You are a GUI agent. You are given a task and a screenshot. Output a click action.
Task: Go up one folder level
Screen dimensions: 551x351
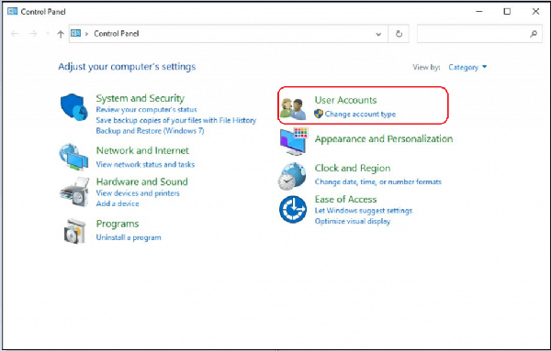[x=61, y=34]
